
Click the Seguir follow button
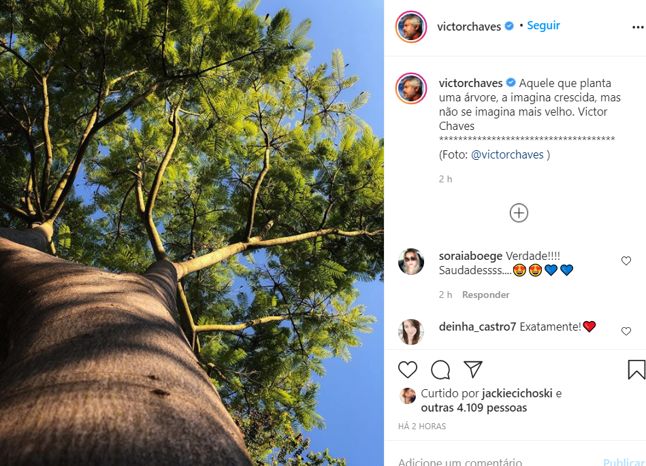coord(543,25)
